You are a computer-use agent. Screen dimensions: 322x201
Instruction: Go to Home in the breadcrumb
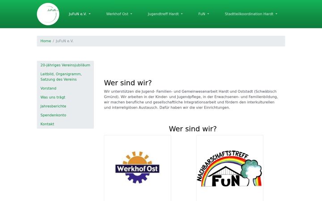click(46, 41)
